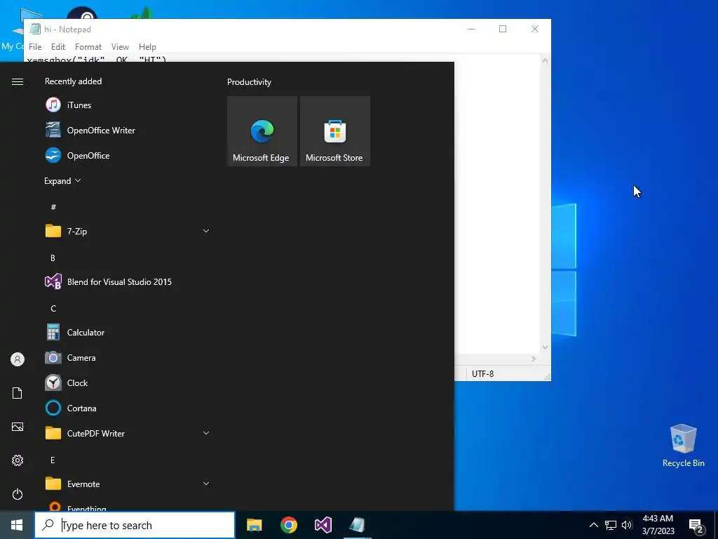This screenshot has width=718, height=539.
Task: Click UTF-8 in Notepad's status bar
Action: [x=482, y=373]
